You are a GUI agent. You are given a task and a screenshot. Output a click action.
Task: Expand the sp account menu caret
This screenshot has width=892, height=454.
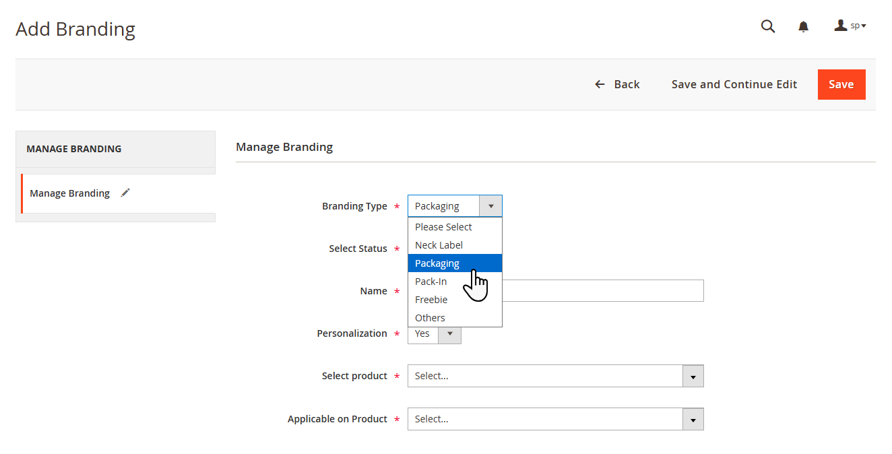pos(864,26)
